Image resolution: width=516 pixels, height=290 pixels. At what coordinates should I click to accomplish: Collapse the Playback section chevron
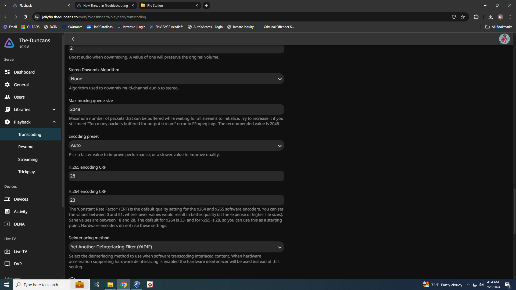[54, 122]
